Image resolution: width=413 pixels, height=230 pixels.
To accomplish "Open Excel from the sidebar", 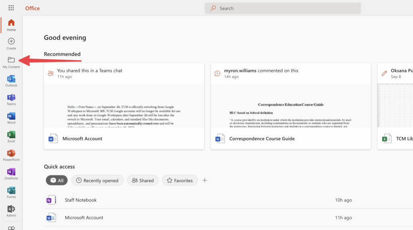I will pos(11,136).
